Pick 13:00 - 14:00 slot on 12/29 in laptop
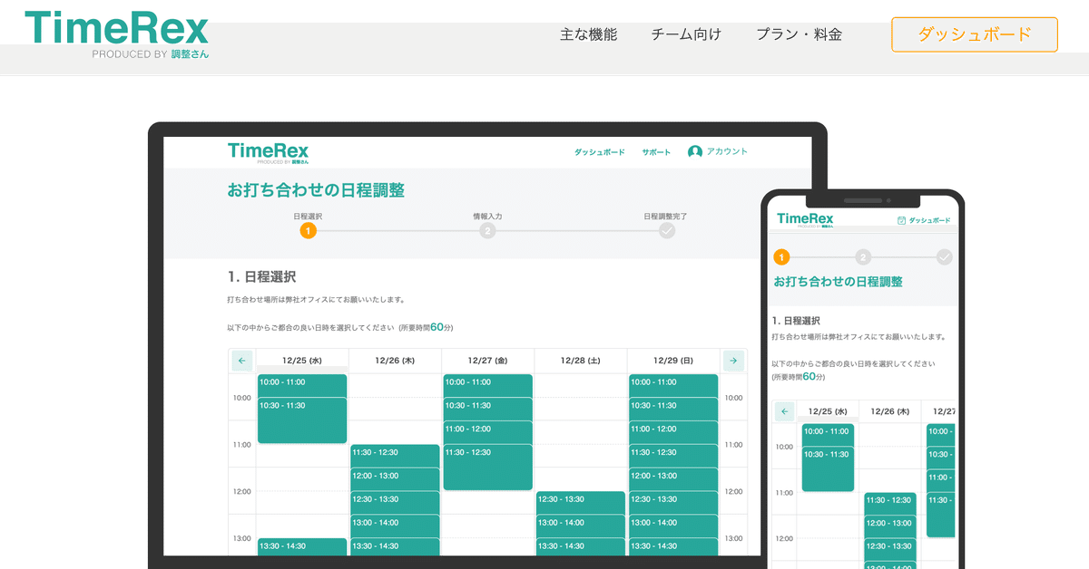 click(x=673, y=526)
